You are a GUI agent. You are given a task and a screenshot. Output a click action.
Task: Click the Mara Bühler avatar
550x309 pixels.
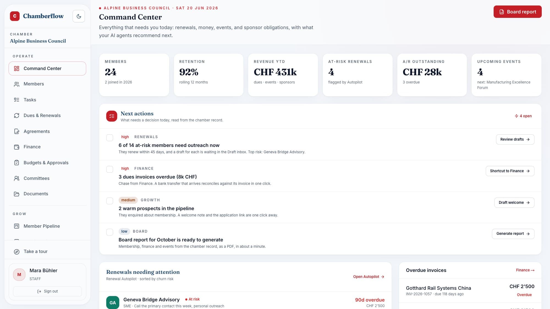[x=19, y=275]
